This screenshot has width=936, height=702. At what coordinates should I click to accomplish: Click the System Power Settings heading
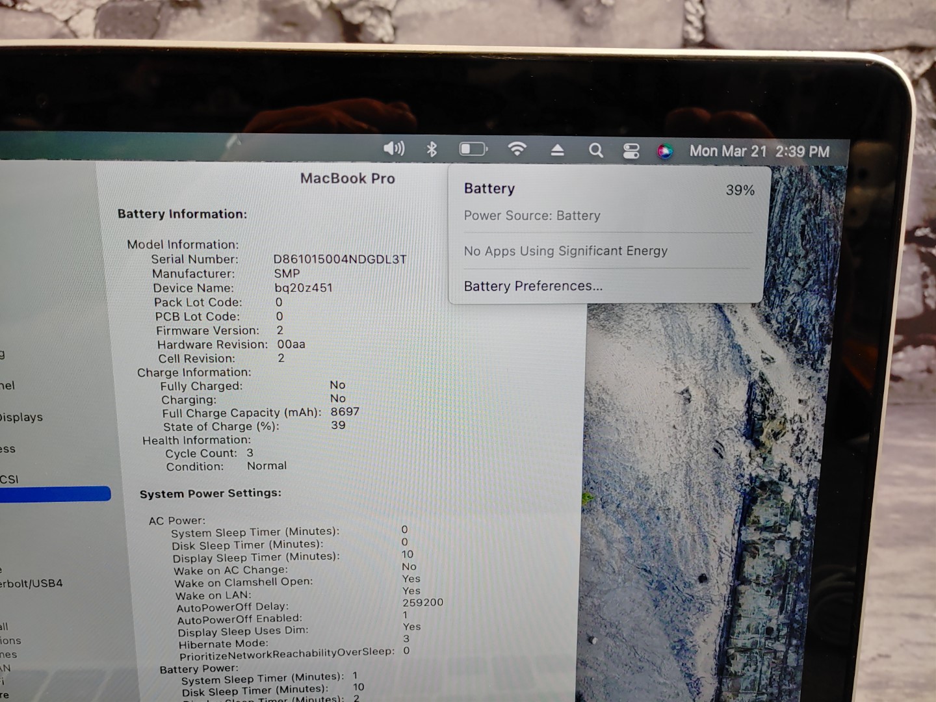pyautogui.click(x=210, y=493)
